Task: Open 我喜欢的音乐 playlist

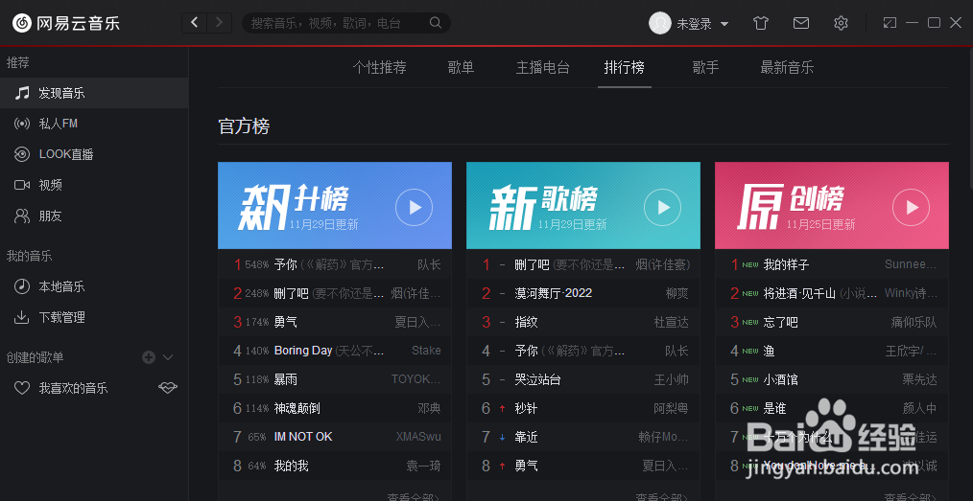Action: coord(73,388)
